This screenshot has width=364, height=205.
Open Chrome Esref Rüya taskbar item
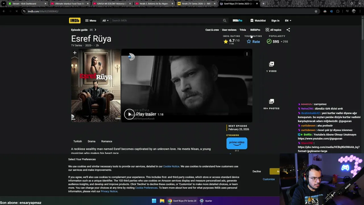[x=182, y=201]
